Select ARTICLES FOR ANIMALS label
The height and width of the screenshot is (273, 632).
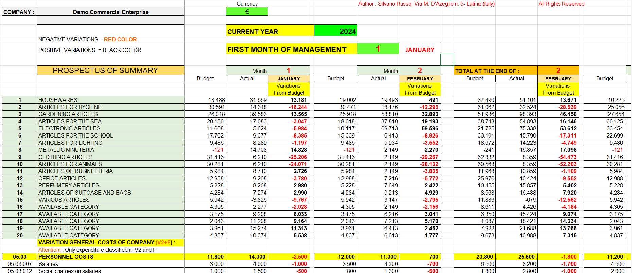coord(111,164)
